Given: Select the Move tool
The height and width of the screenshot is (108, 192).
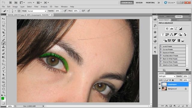Looking at the screenshot, I should click(x=3, y=19).
